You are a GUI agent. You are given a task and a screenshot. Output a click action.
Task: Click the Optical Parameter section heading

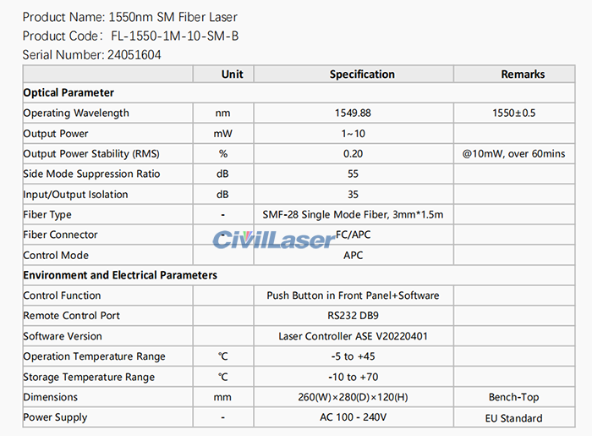coord(69,92)
